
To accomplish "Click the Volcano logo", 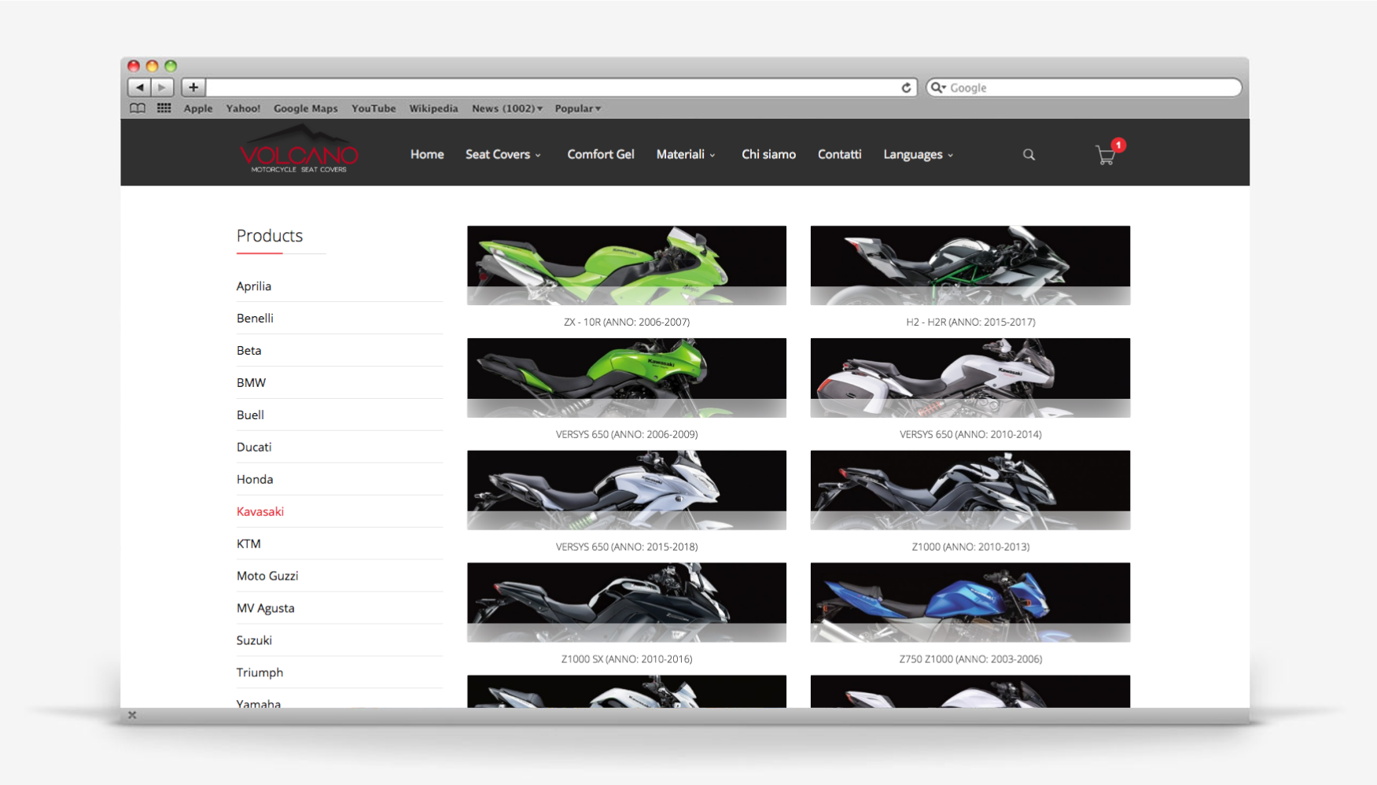I will [299, 150].
